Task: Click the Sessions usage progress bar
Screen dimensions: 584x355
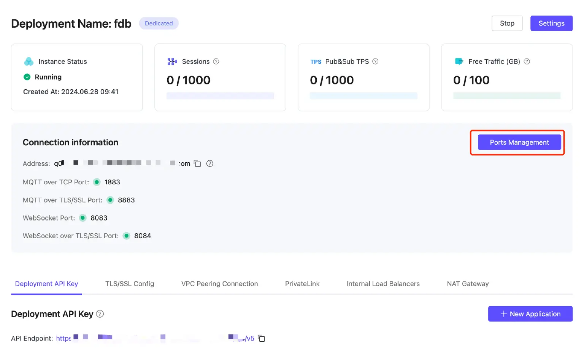Action: pos(220,96)
